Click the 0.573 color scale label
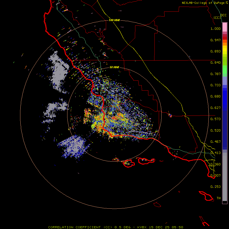The height and width of the screenshot is (229, 229). coord(216,119)
